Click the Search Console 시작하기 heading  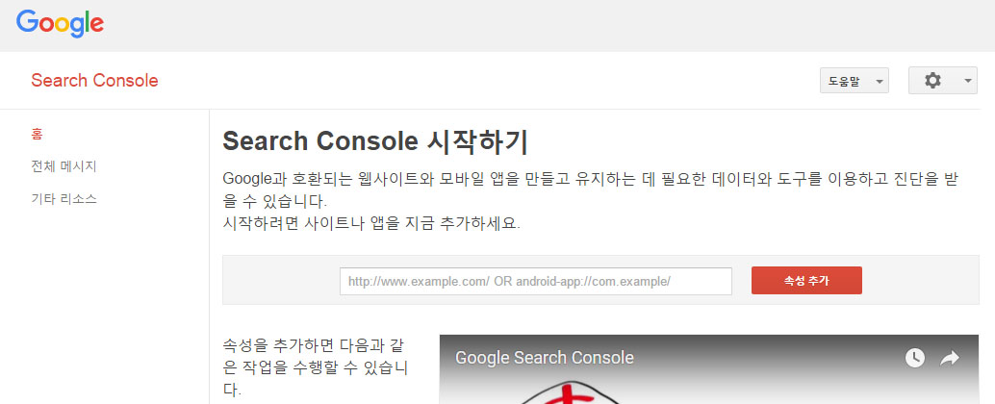click(x=375, y=141)
